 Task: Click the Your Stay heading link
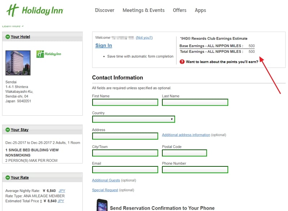pyautogui.click(x=20, y=130)
